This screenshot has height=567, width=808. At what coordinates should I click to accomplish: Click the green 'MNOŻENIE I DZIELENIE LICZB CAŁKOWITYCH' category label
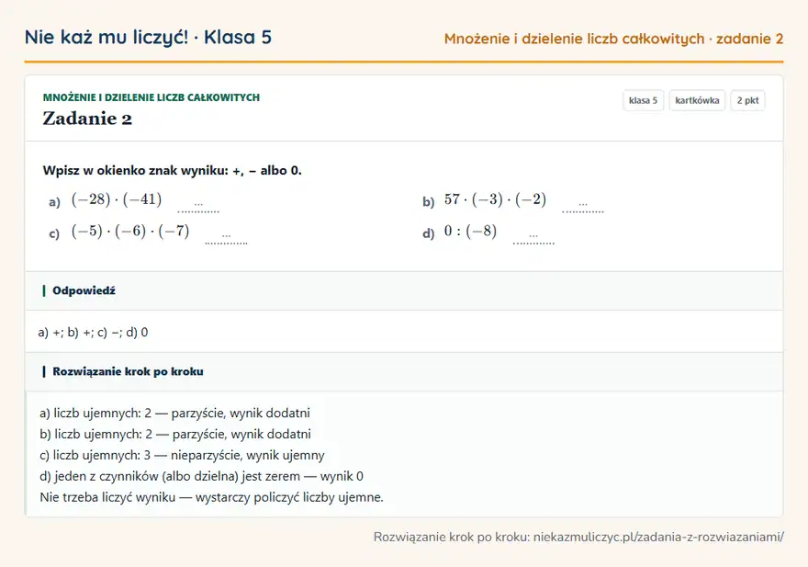(151, 97)
